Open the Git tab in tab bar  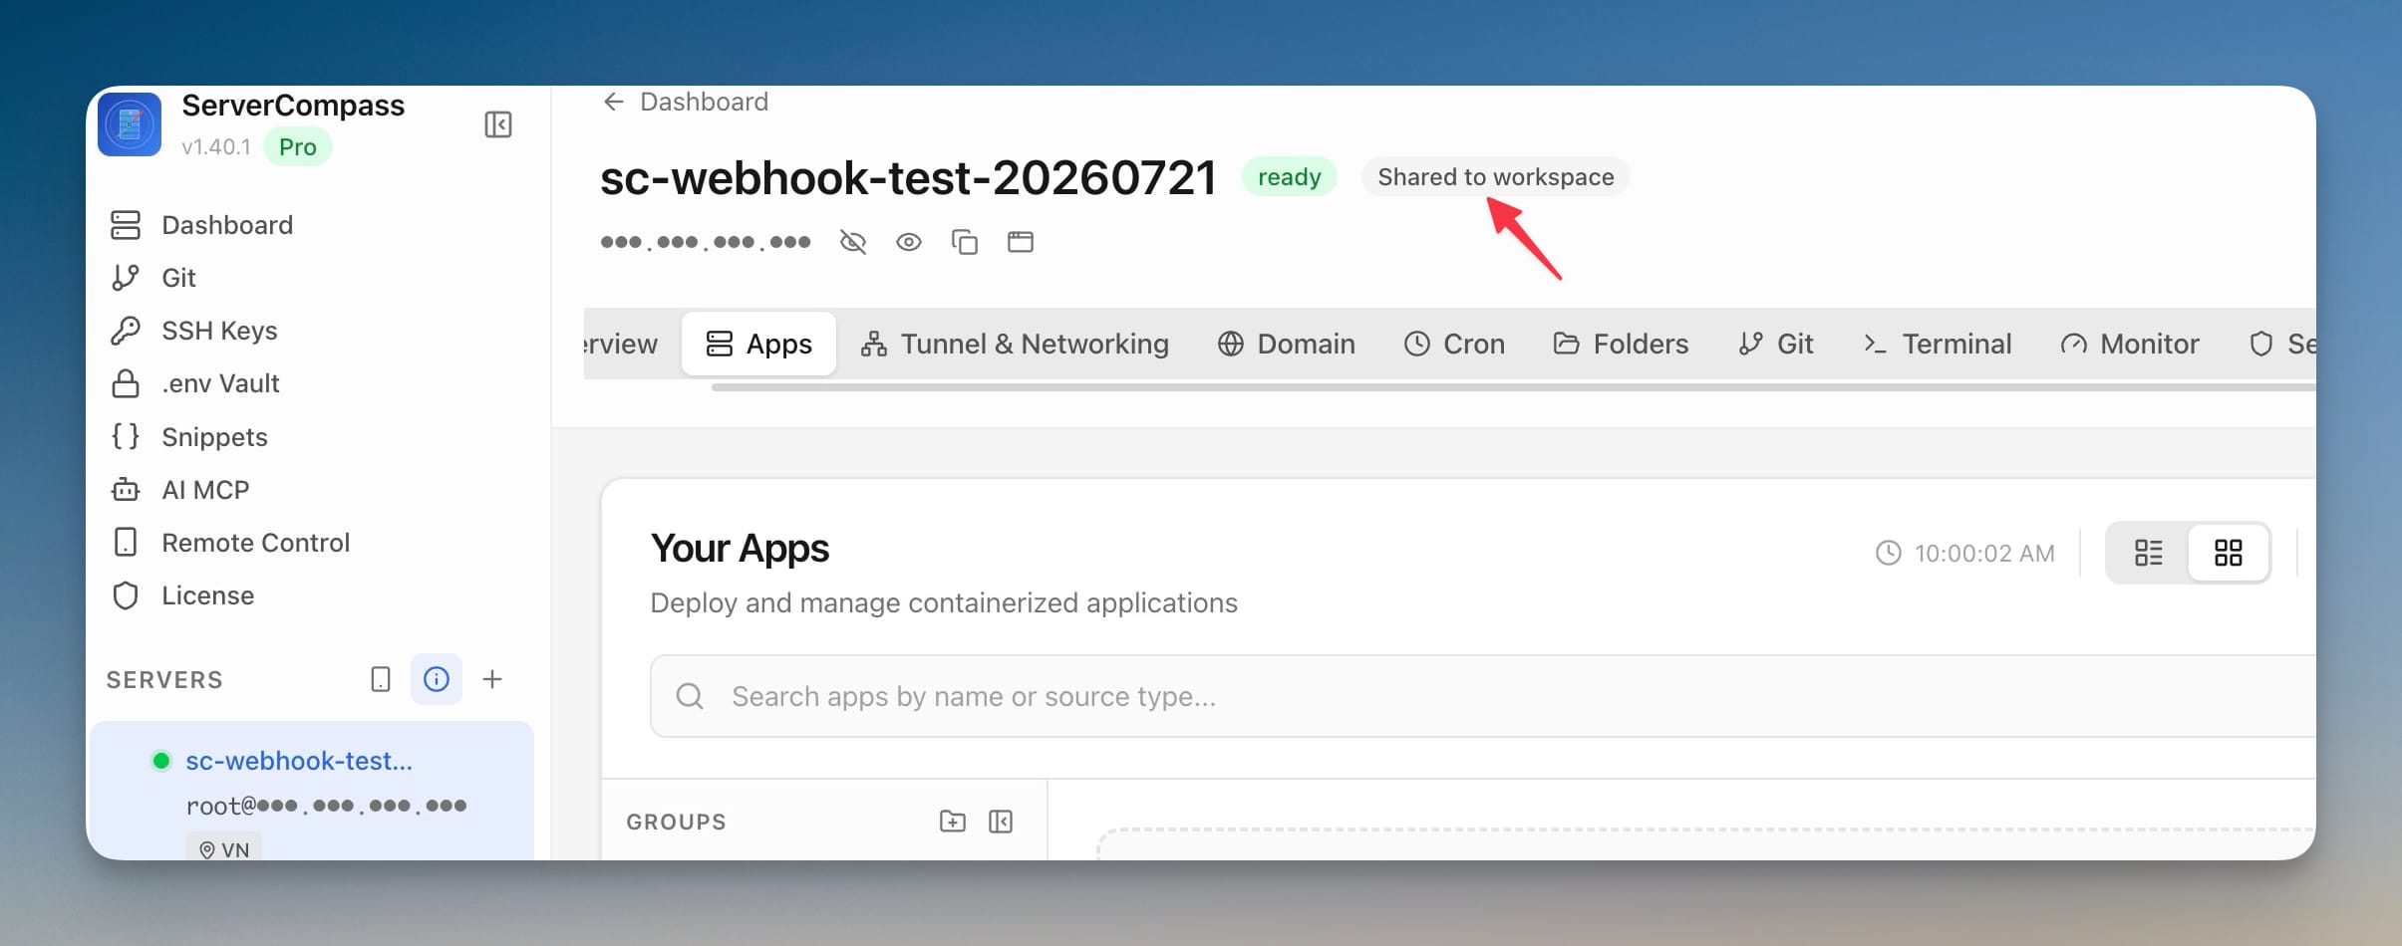[1775, 344]
